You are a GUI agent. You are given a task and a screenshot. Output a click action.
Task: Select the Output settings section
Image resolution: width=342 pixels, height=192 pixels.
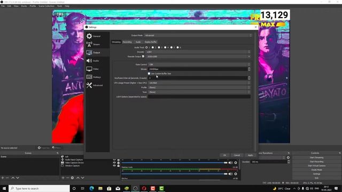97,52
